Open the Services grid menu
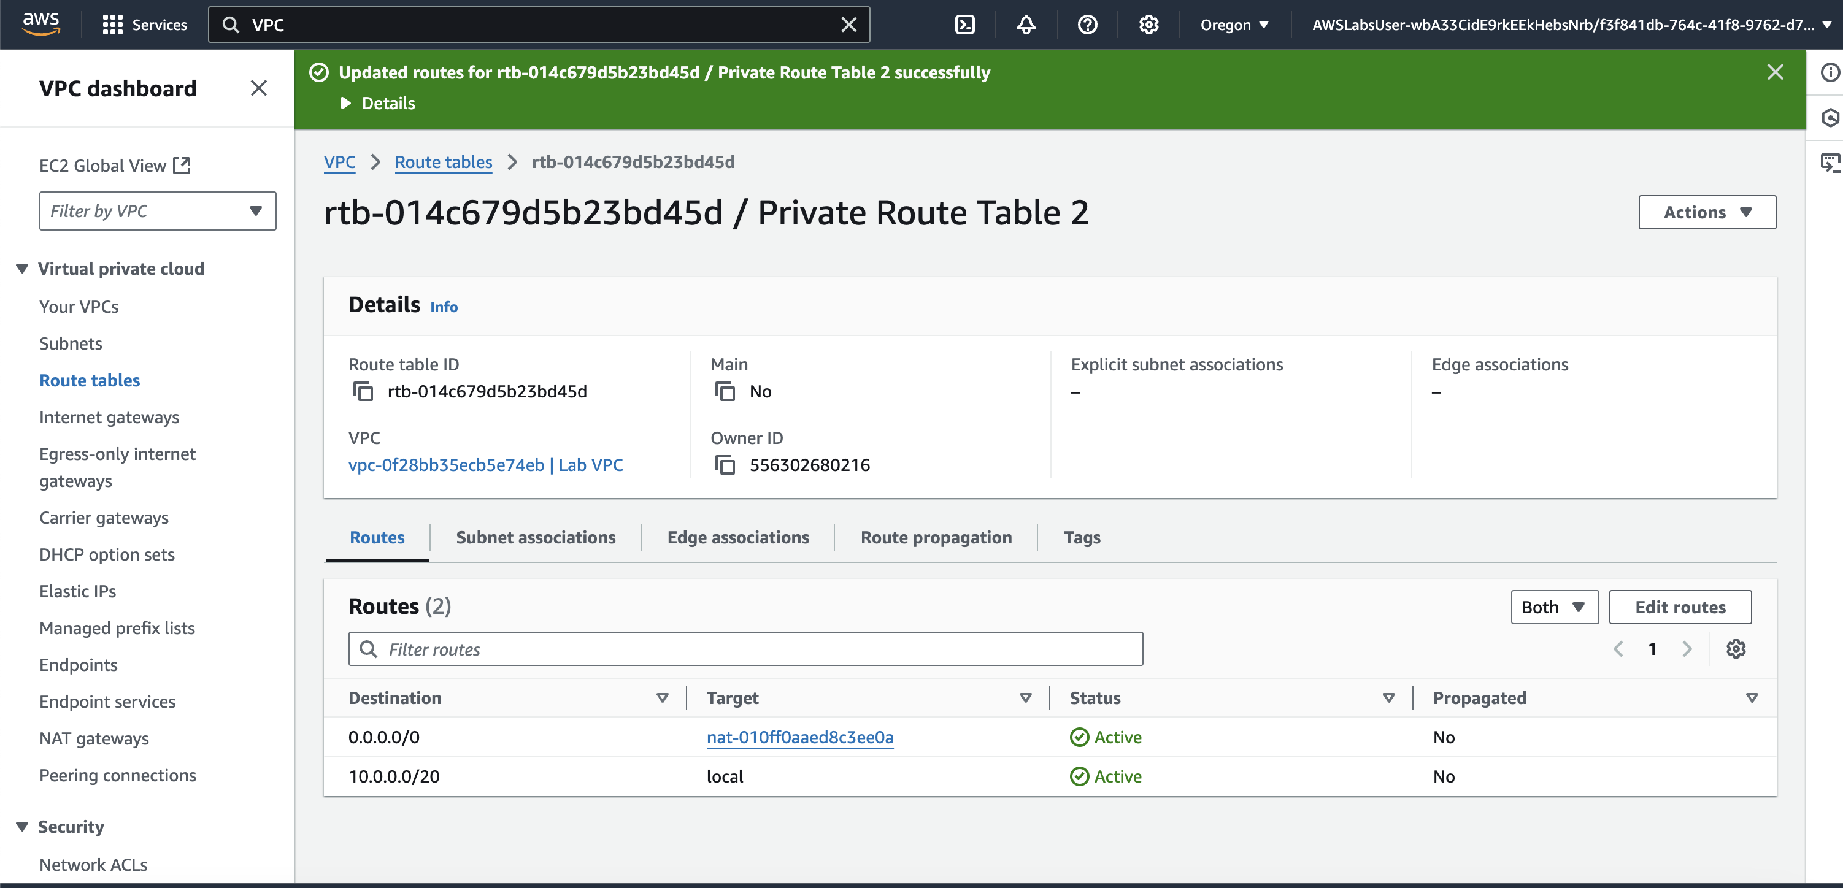The image size is (1843, 888). [x=112, y=25]
